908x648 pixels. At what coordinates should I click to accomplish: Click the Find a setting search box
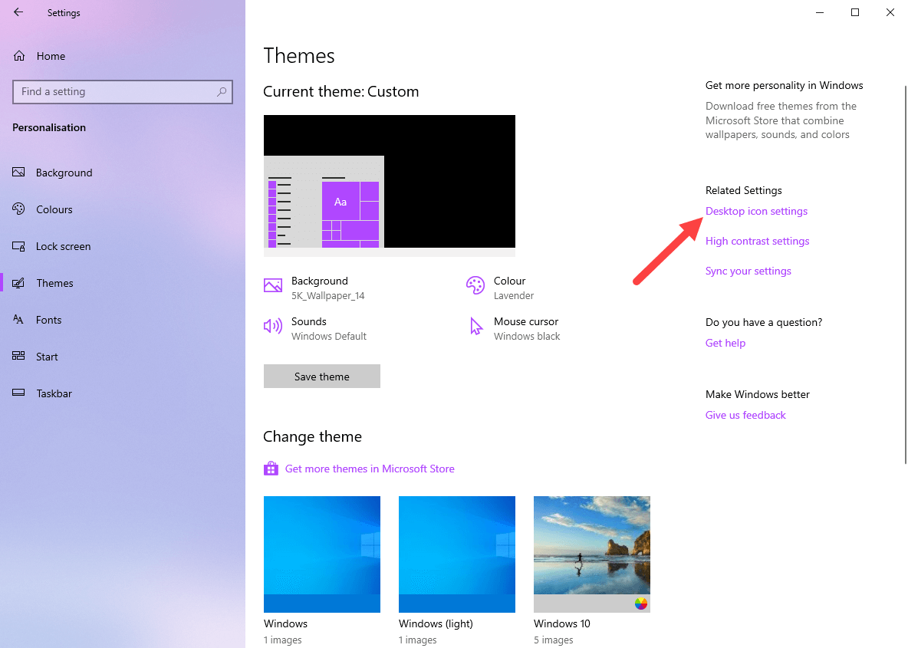click(x=122, y=91)
